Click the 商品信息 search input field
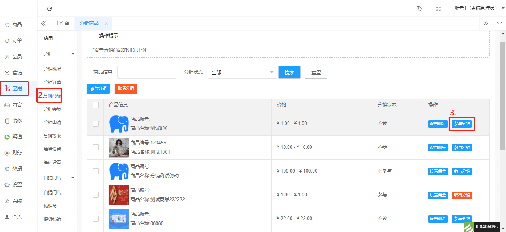 (147, 72)
